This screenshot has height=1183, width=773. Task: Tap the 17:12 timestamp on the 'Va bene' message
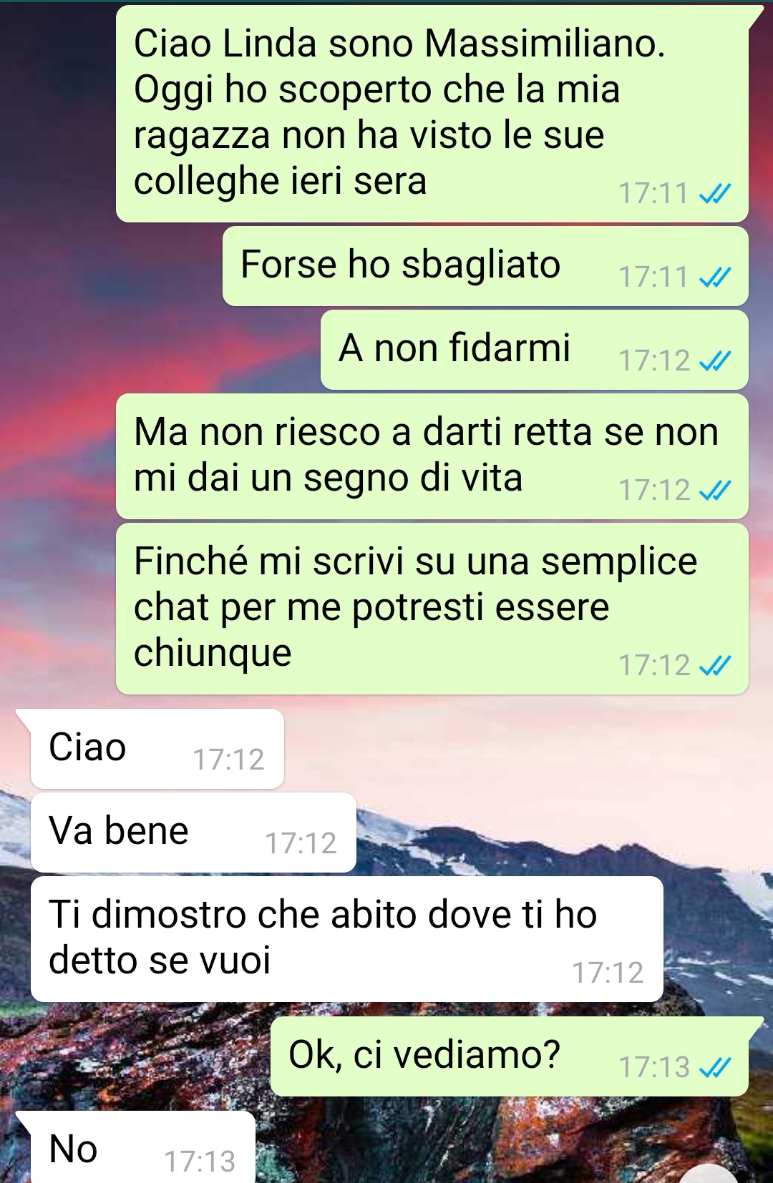tap(301, 843)
